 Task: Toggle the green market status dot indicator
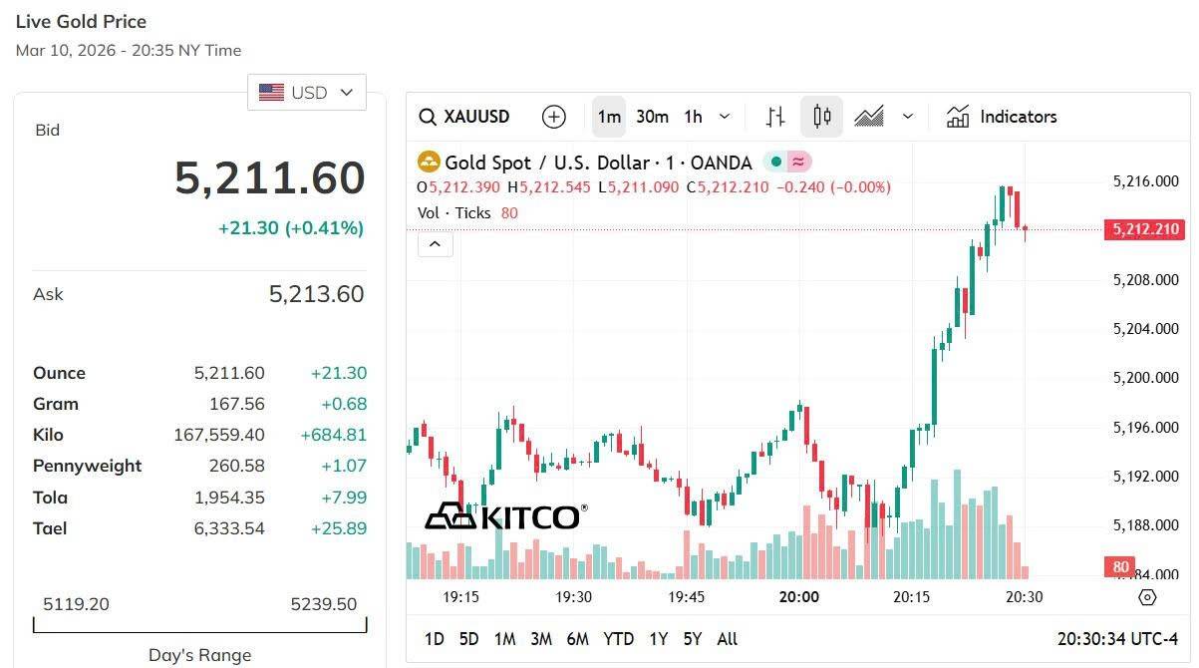click(x=775, y=162)
